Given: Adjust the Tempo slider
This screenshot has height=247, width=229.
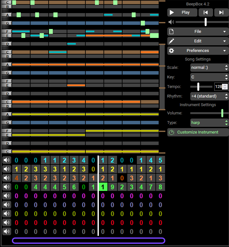Looking at the screenshot, I should coord(201,87).
